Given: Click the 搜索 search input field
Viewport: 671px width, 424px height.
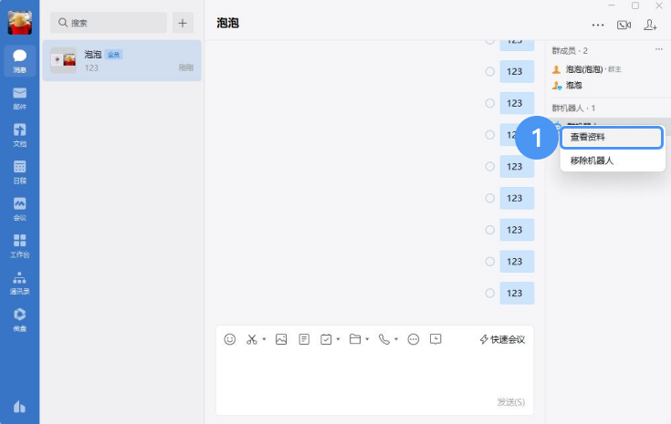Looking at the screenshot, I should pyautogui.click(x=109, y=22).
